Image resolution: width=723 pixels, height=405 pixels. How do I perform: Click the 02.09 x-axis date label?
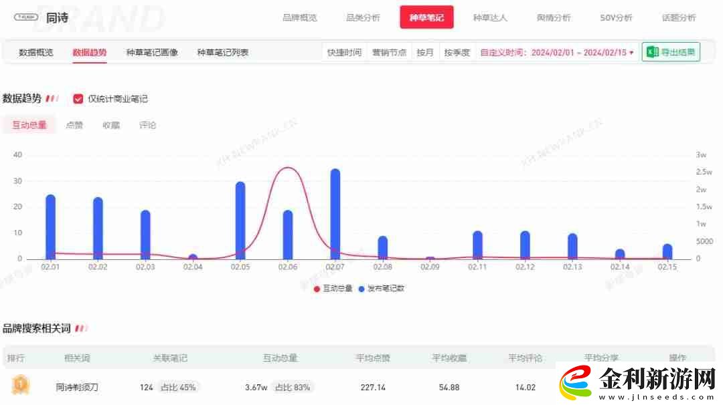pyautogui.click(x=430, y=267)
